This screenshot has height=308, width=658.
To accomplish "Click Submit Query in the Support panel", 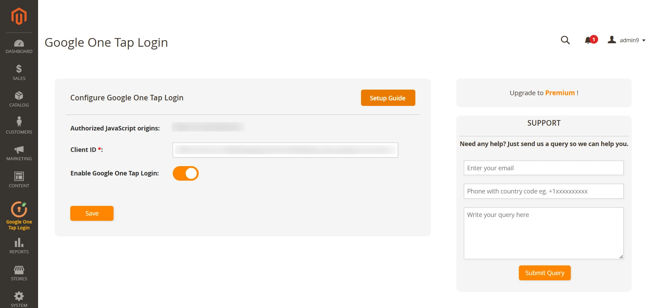I will point(544,273).
